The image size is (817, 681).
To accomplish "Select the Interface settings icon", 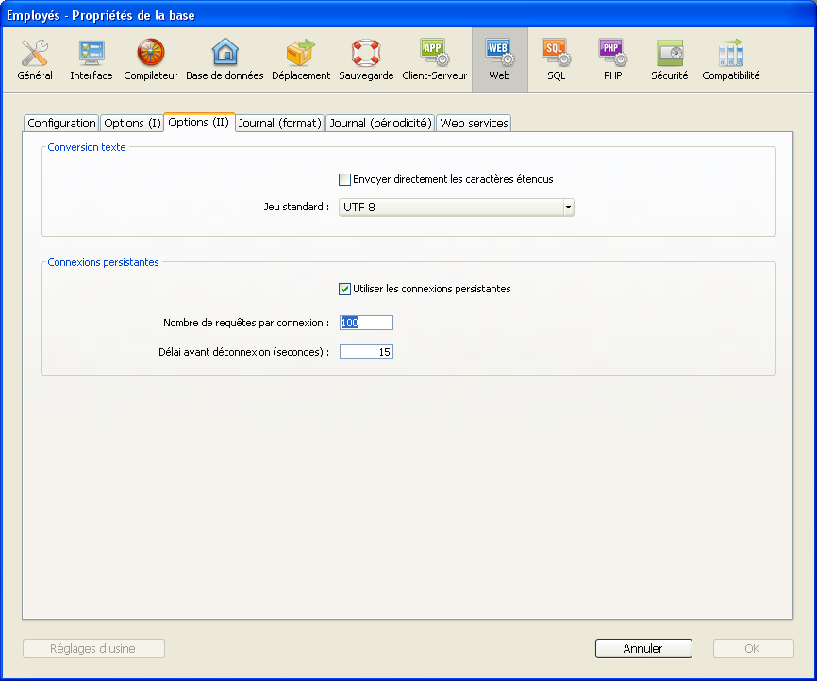I will (x=92, y=59).
